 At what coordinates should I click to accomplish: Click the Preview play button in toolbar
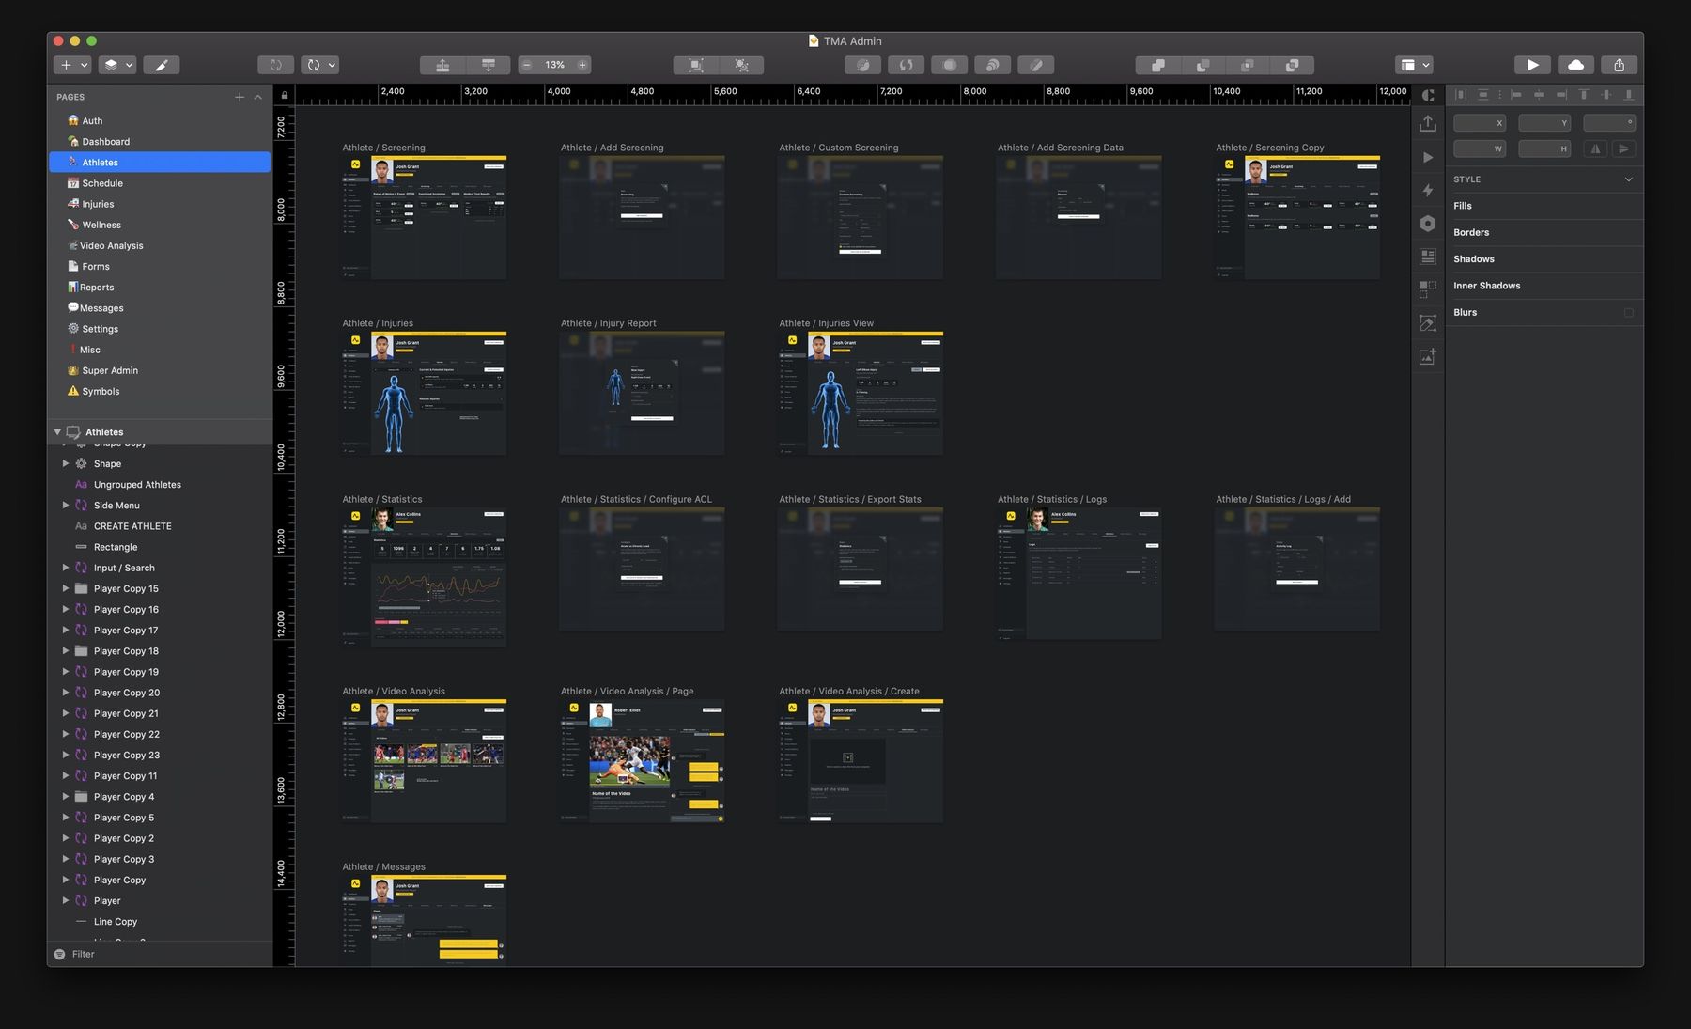tap(1532, 65)
